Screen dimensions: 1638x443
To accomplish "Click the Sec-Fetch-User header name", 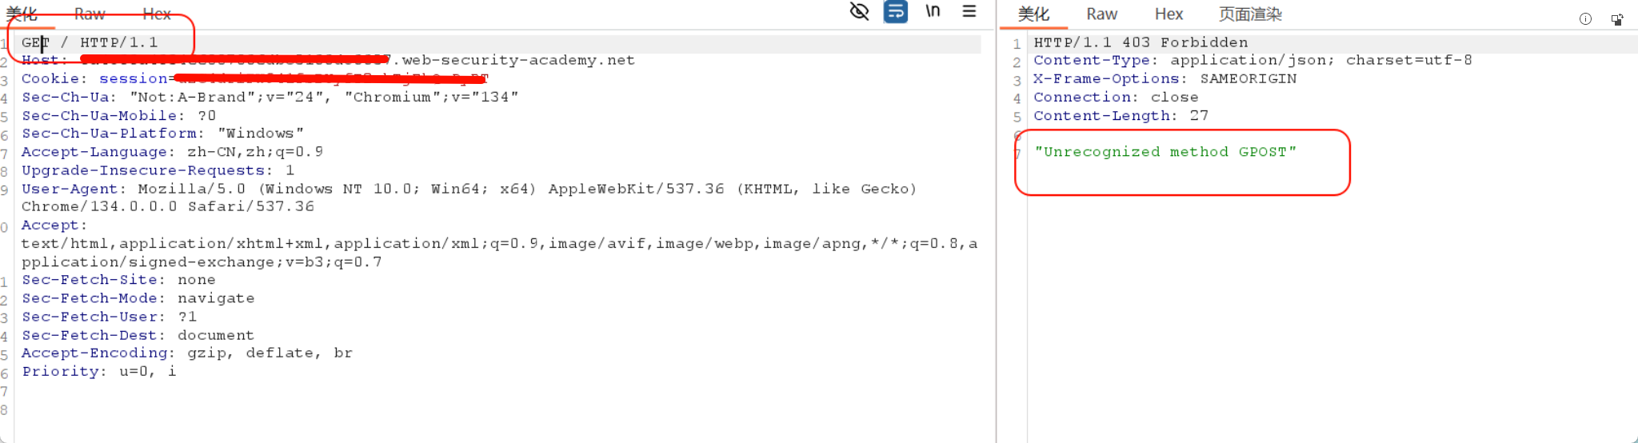I will pyautogui.click(x=89, y=317).
